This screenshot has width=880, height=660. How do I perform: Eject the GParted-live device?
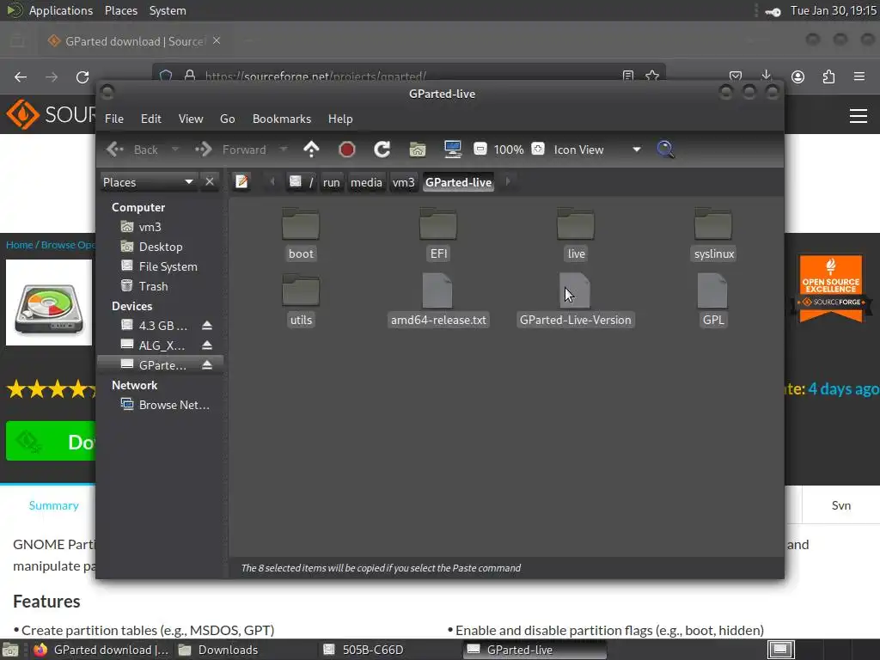tap(207, 364)
